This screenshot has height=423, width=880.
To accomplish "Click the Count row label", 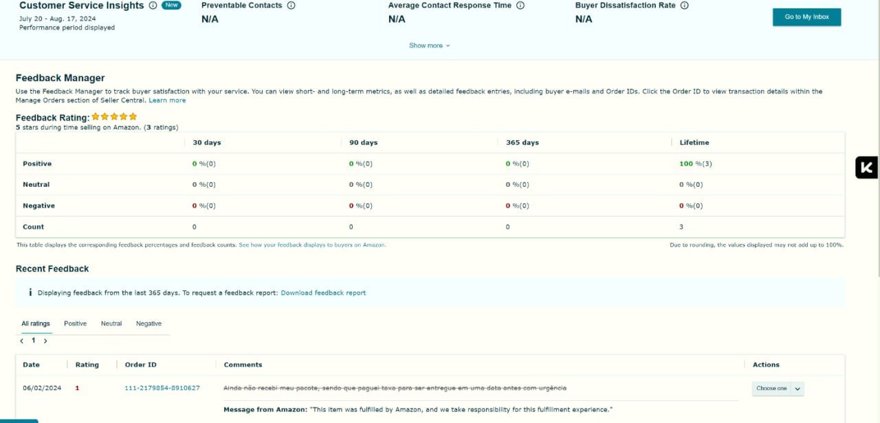I will tap(33, 227).
